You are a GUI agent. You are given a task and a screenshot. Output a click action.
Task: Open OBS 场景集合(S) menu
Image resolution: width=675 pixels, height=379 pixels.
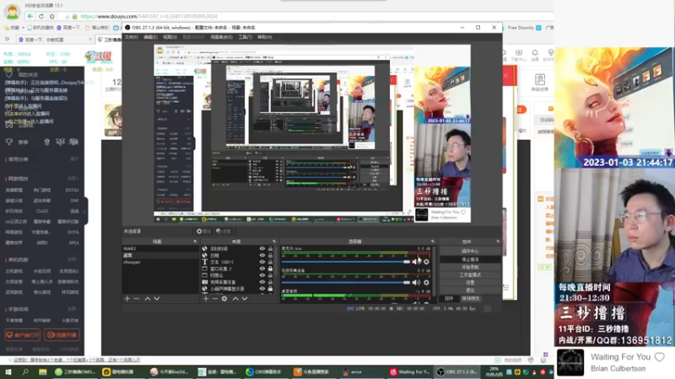pyautogui.click(x=221, y=37)
